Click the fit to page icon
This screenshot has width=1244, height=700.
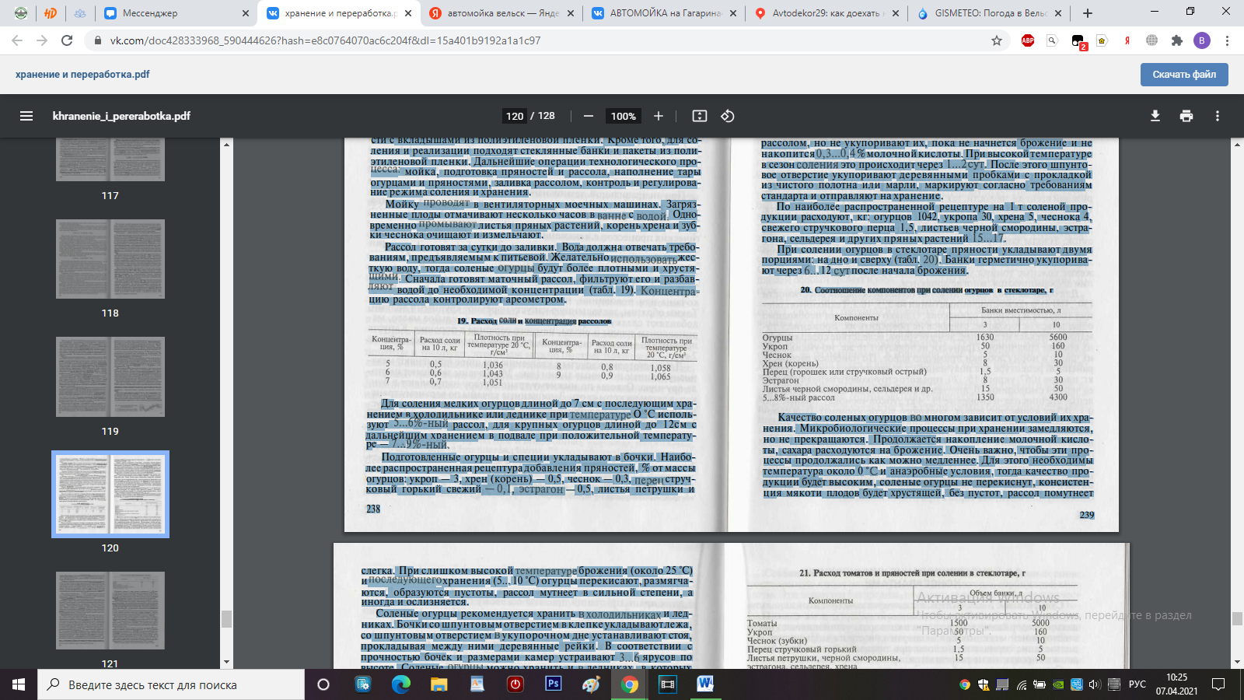[x=700, y=116]
